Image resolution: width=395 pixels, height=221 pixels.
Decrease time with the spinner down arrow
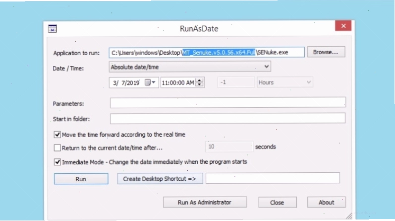pos(199,84)
